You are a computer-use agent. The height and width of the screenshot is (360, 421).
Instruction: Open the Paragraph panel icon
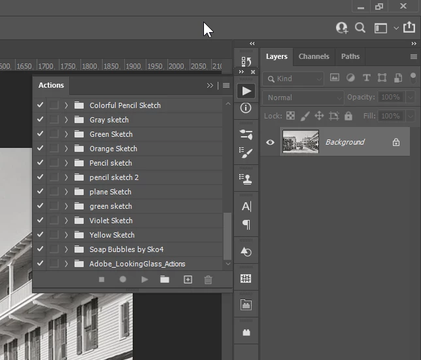pyautogui.click(x=246, y=225)
